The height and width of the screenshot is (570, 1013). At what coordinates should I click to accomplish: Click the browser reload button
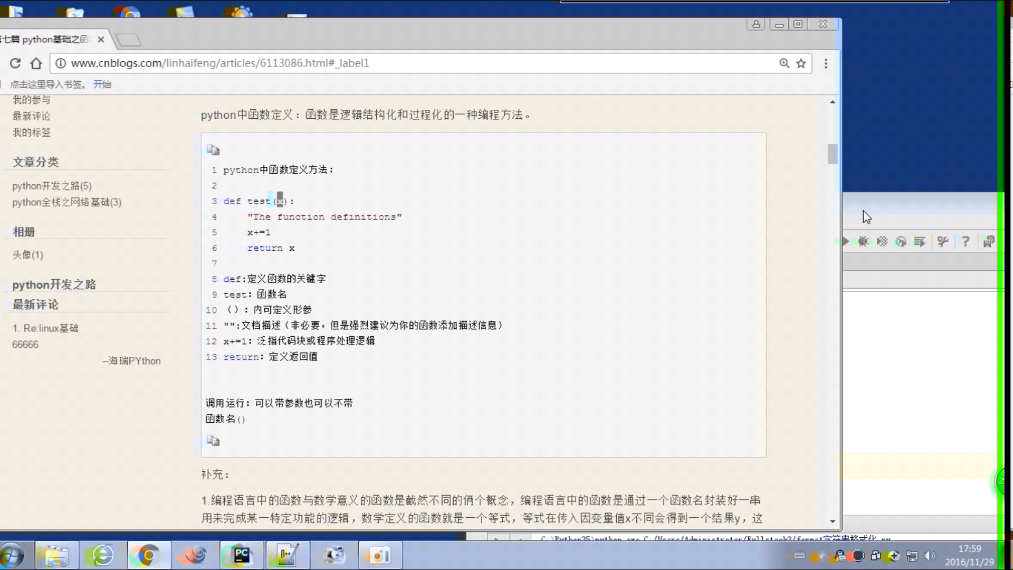15,63
